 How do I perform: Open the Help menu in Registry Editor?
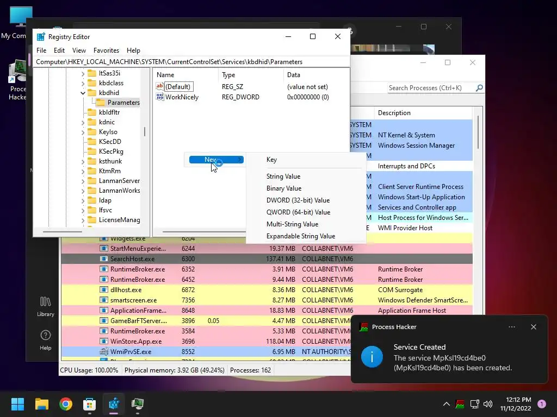click(133, 50)
